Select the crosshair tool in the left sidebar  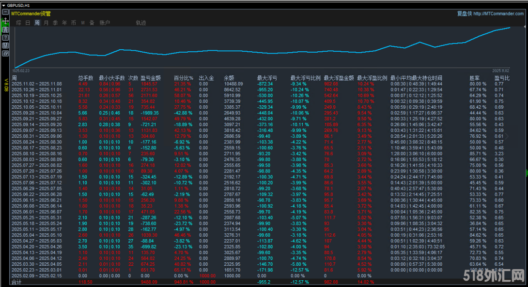(x=6, y=21)
